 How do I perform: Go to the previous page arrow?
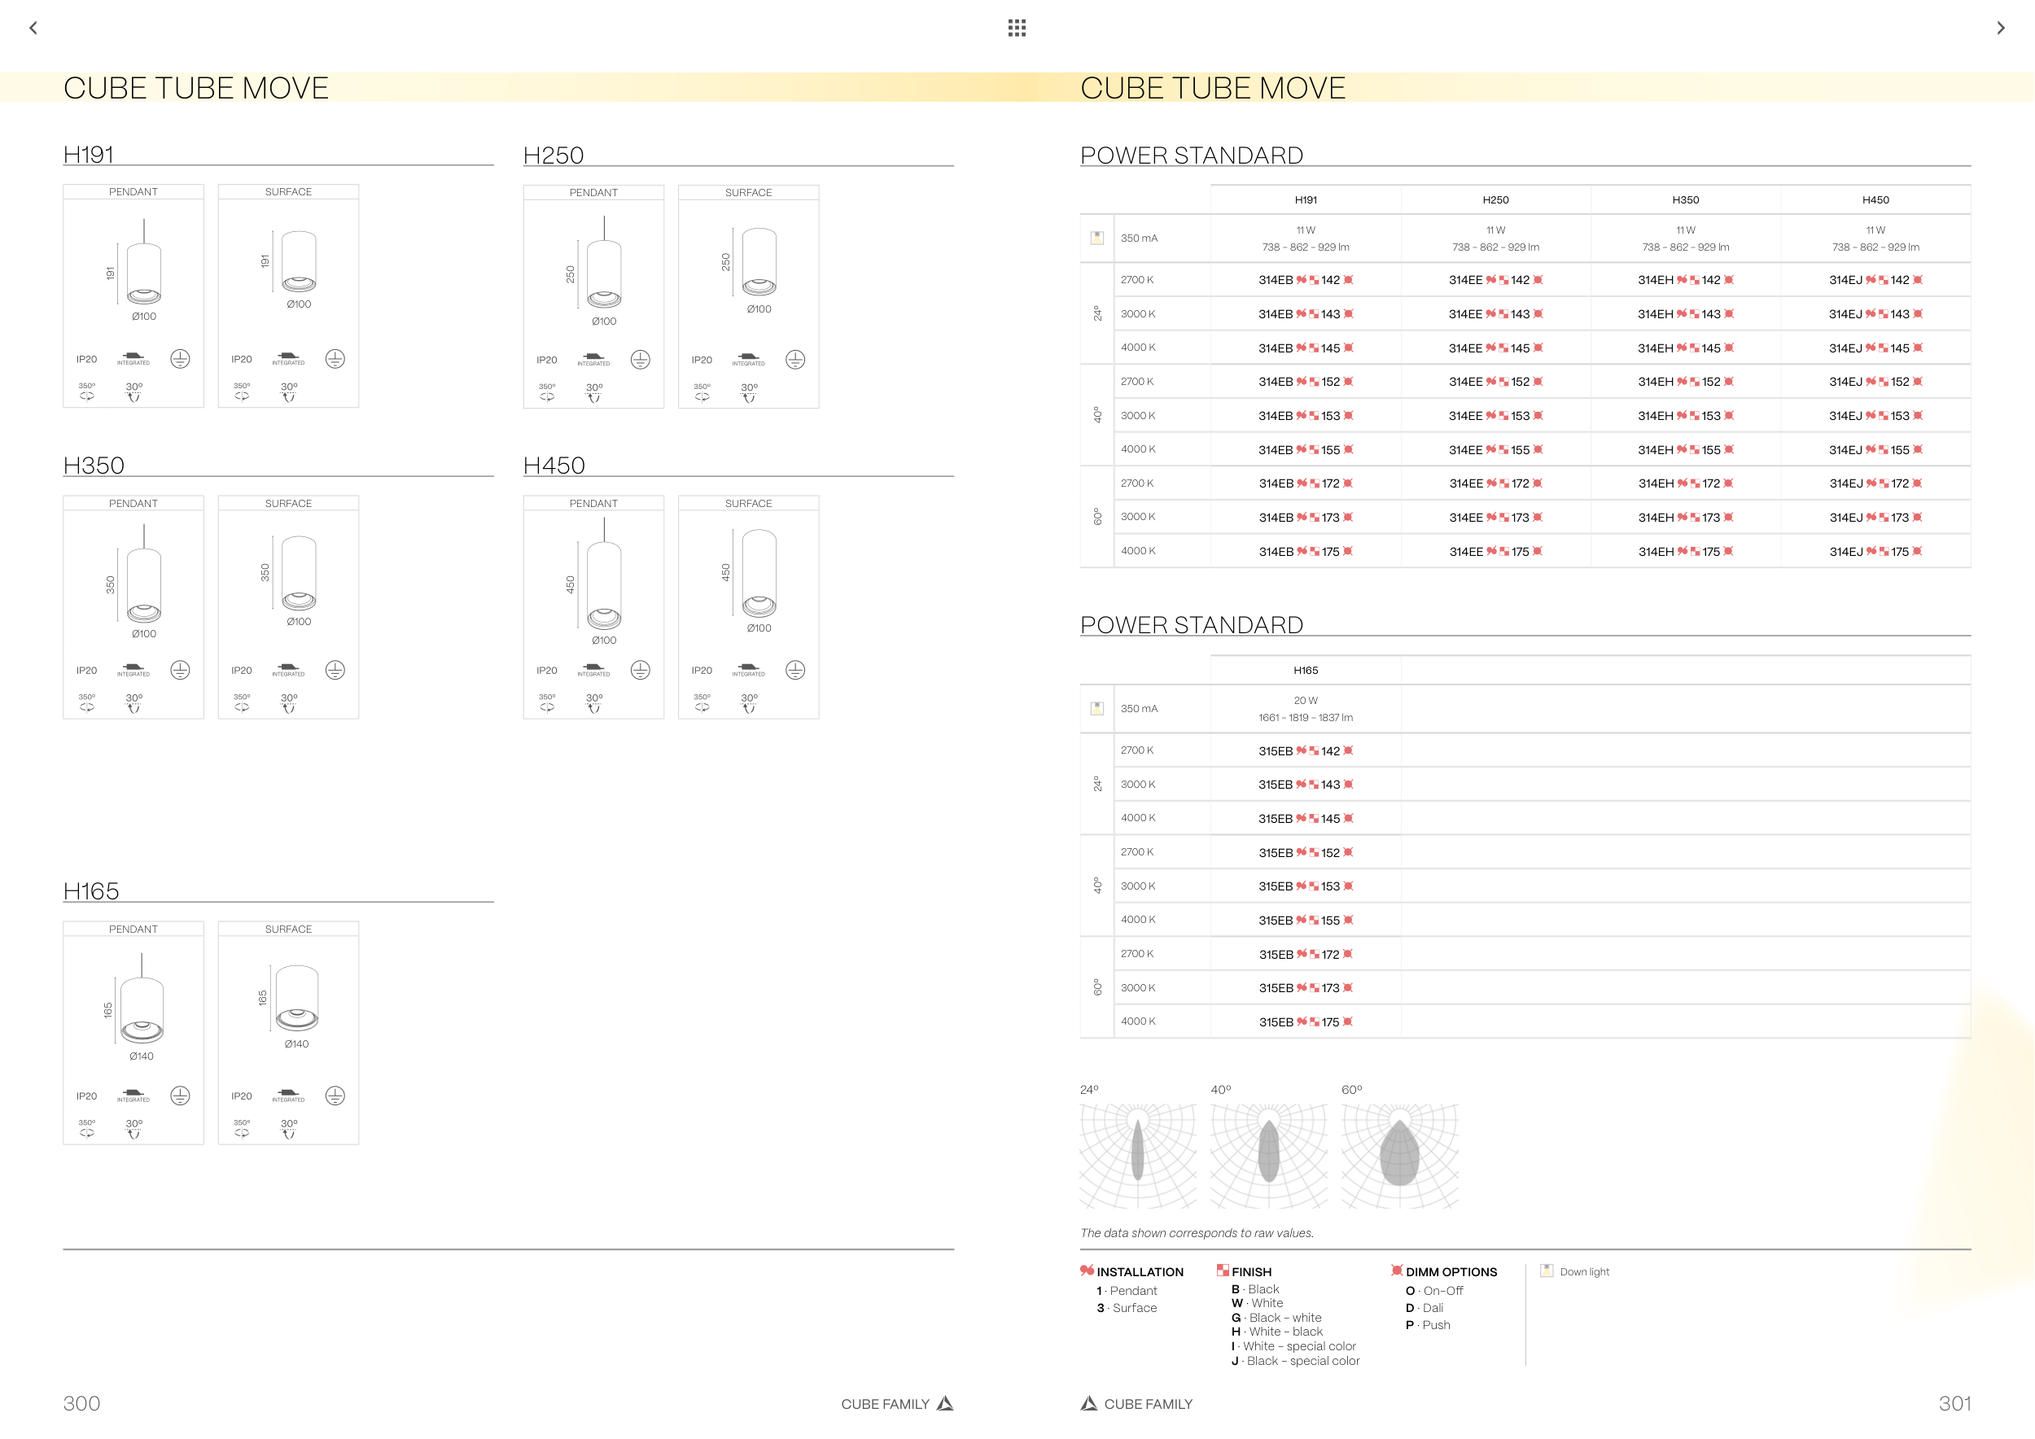(33, 28)
